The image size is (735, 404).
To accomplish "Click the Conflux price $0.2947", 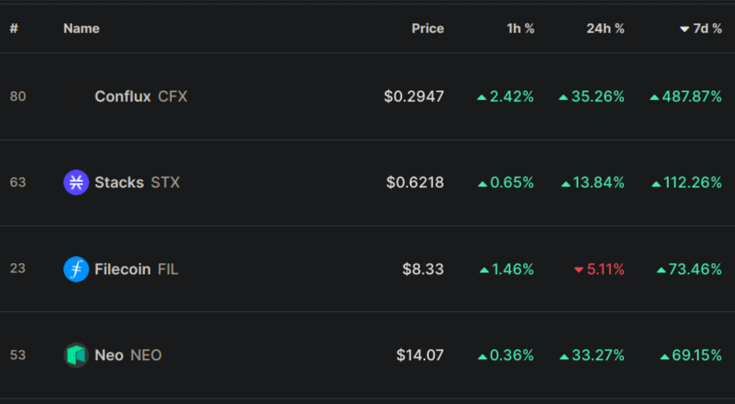I will [413, 96].
